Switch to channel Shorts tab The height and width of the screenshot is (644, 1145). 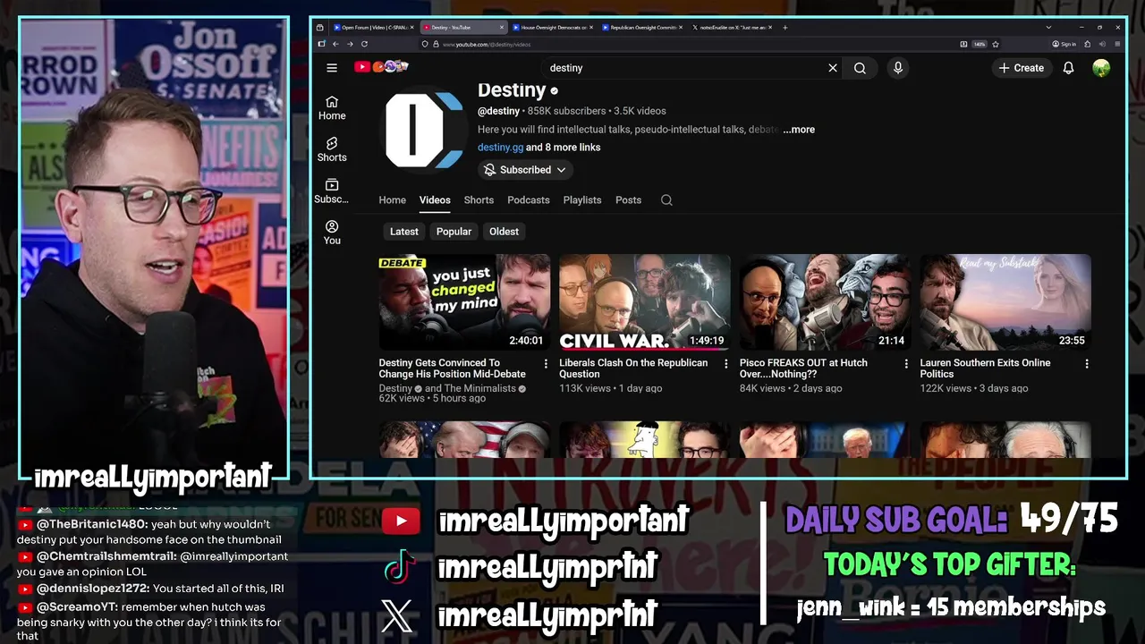coord(479,200)
